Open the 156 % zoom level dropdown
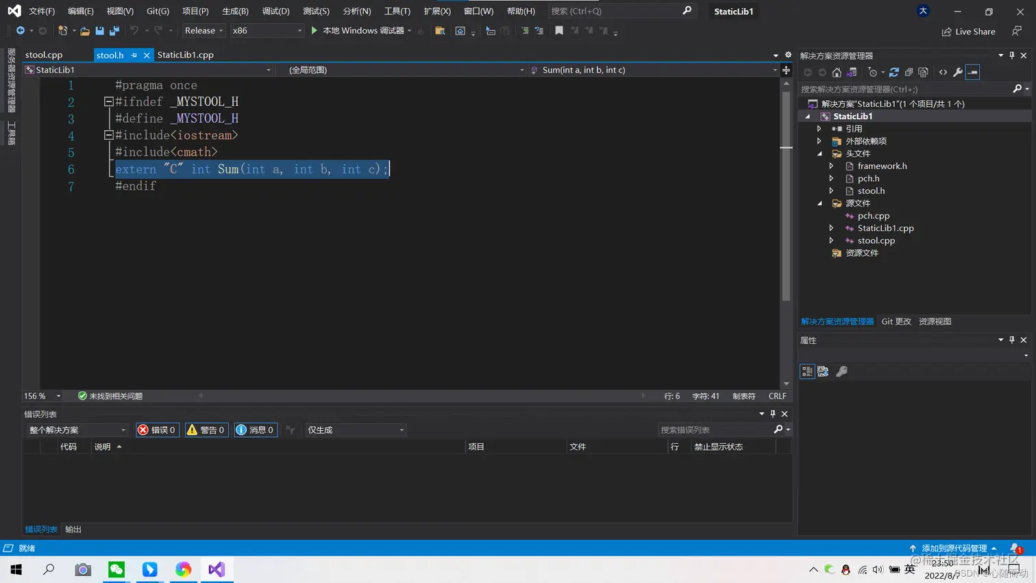Image resolution: width=1036 pixels, height=583 pixels. pyautogui.click(x=42, y=396)
